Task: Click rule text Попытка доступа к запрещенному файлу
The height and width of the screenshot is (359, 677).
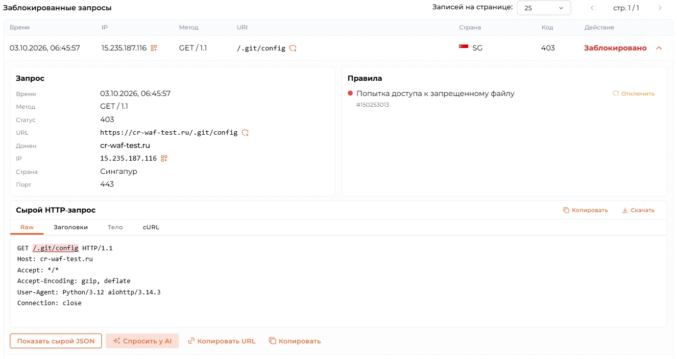Action: [x=435, y=94]
